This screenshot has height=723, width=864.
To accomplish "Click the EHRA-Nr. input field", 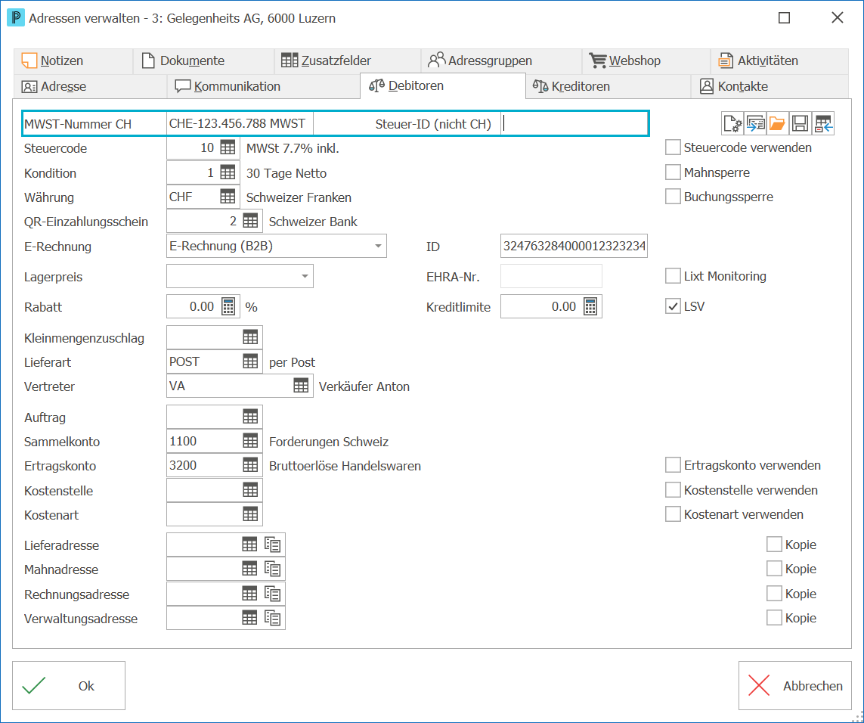I will [551, 276].
